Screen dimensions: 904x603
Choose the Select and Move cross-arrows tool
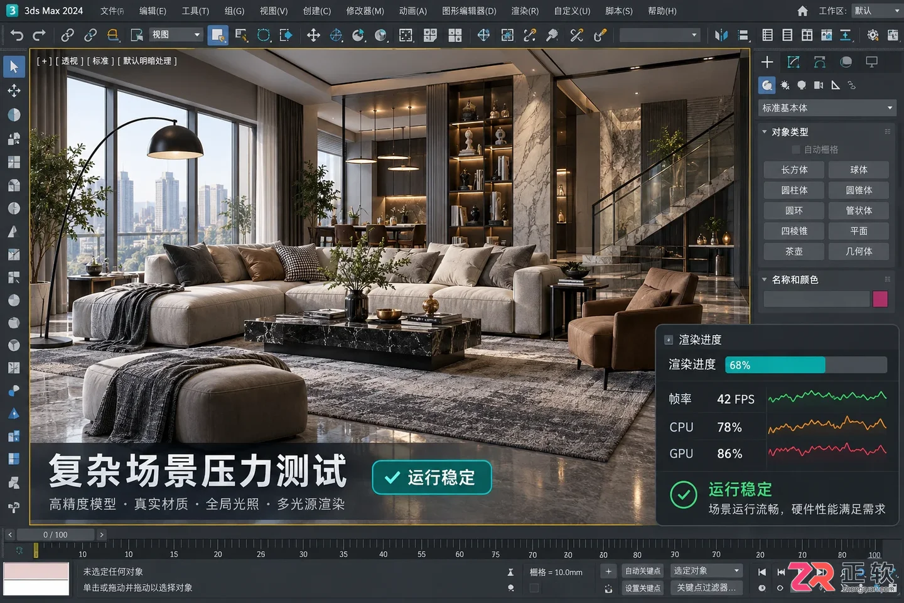click(313, 35)
